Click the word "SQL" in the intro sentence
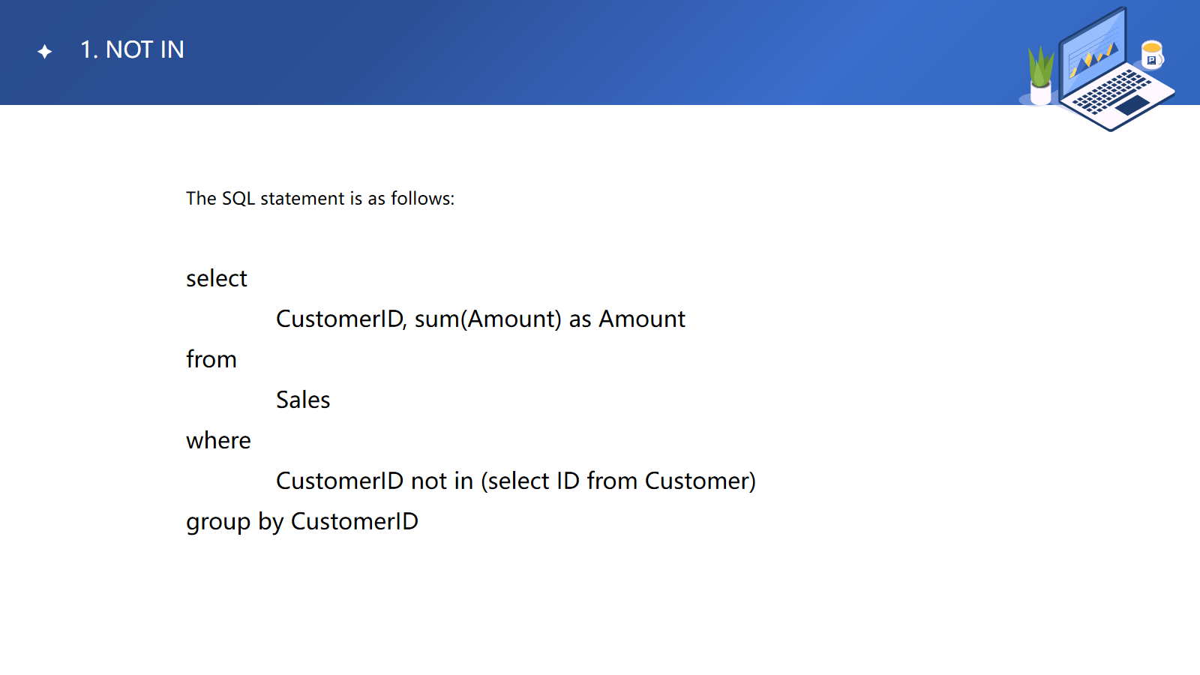This screenshot has height=675, width=1200. coord(238,199)
